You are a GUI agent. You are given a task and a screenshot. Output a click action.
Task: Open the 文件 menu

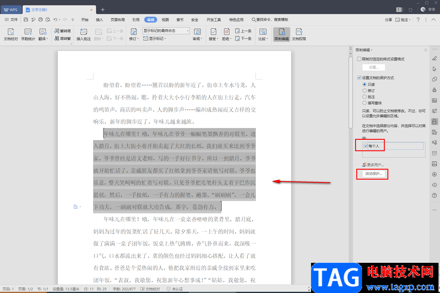(x=11, y=20)
